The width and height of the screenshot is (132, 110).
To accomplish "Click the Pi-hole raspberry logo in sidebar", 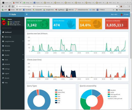I will (x=4, y=22).
